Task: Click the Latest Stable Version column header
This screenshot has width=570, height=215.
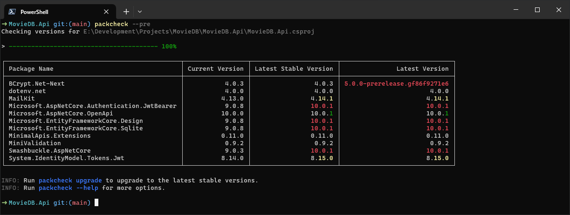Action: [x=294, y=69]
